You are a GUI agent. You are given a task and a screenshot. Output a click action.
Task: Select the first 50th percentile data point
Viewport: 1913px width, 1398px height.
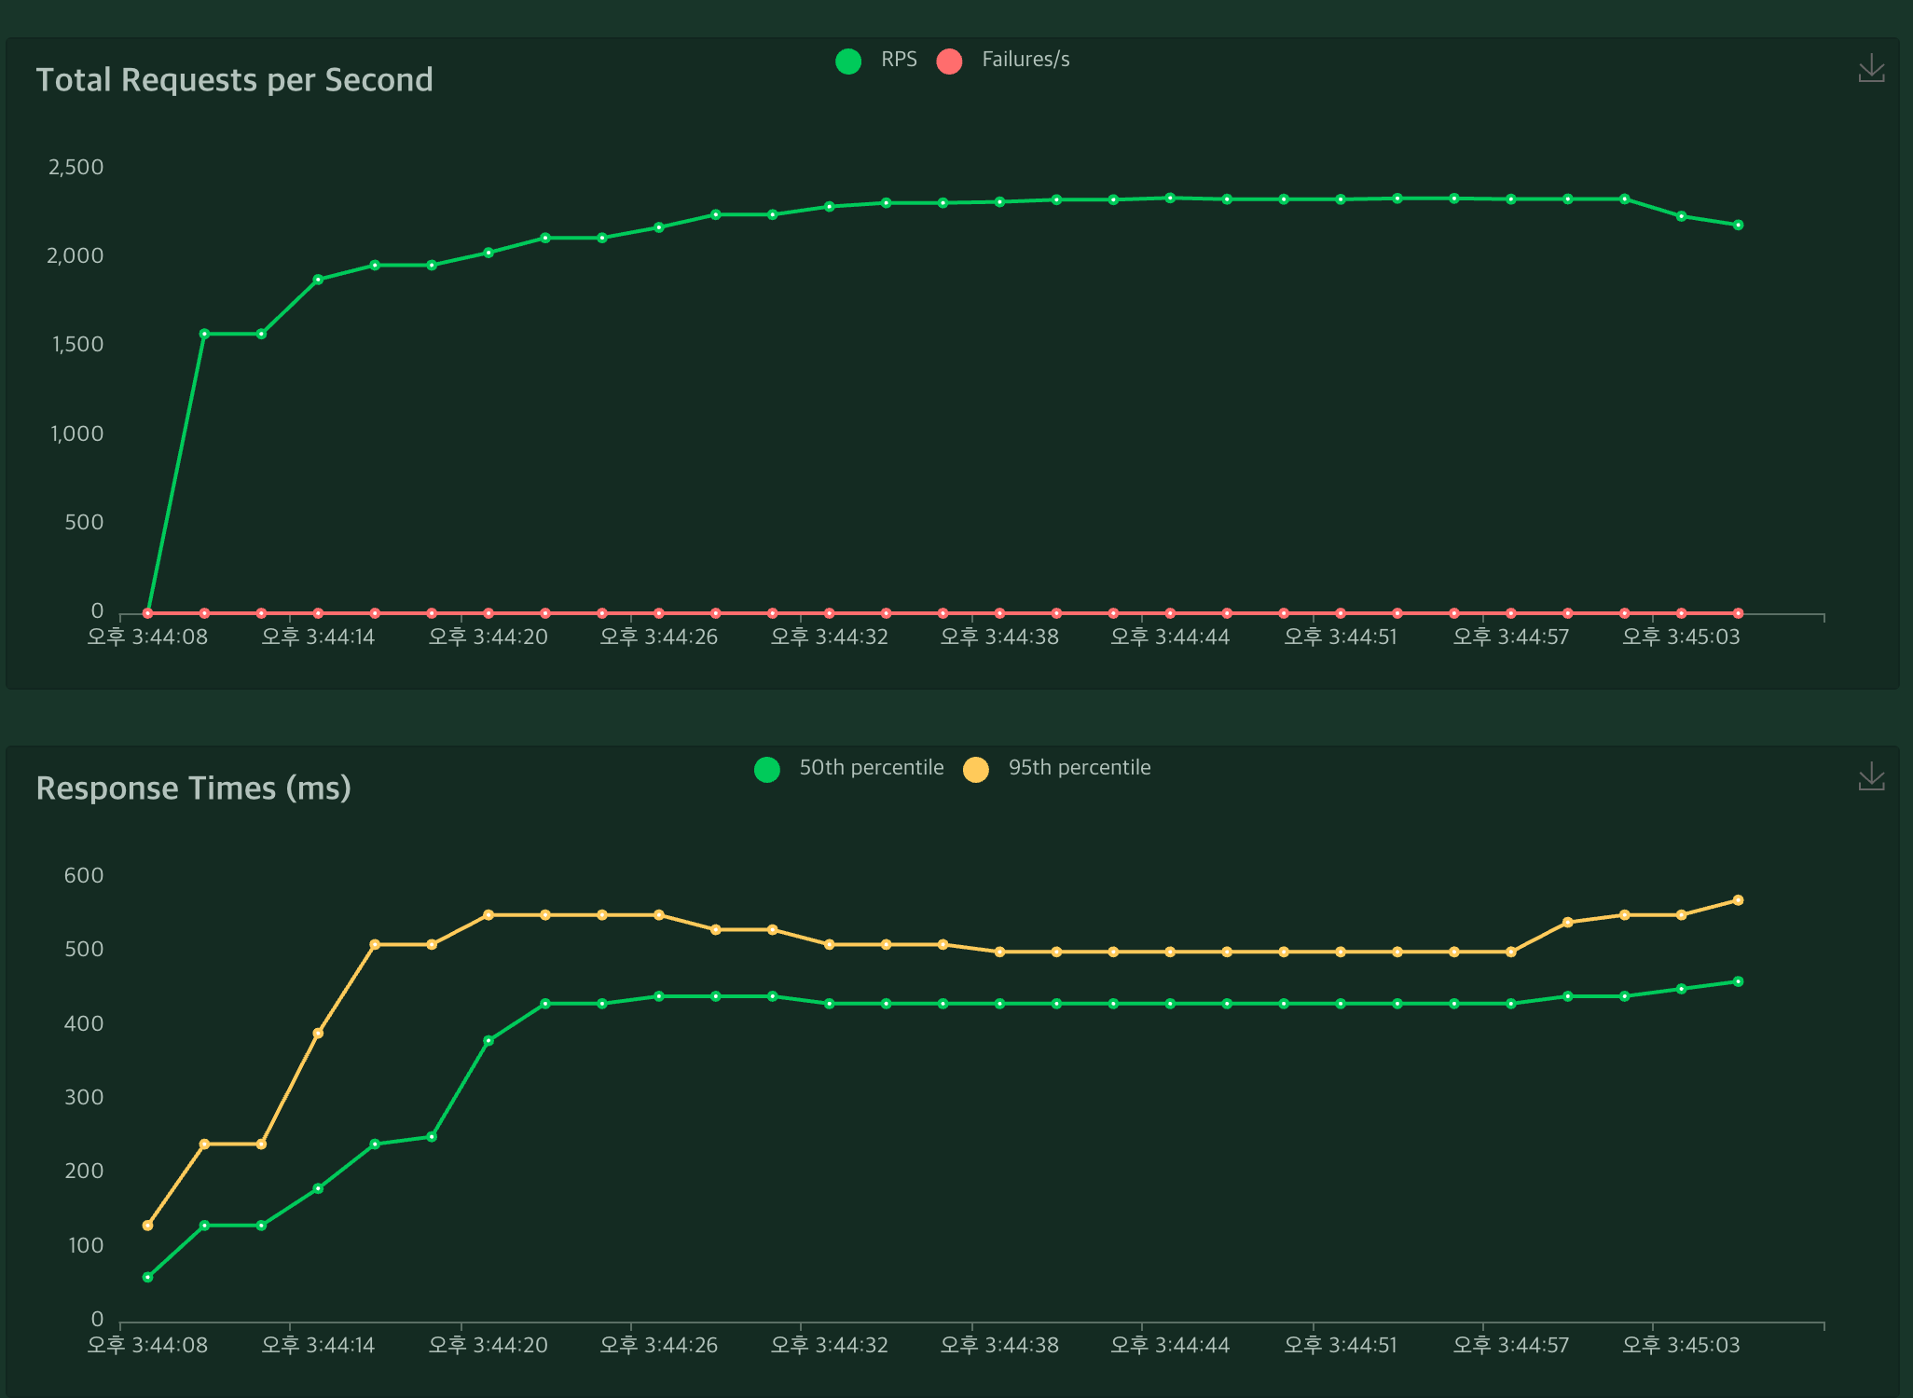147,1278
